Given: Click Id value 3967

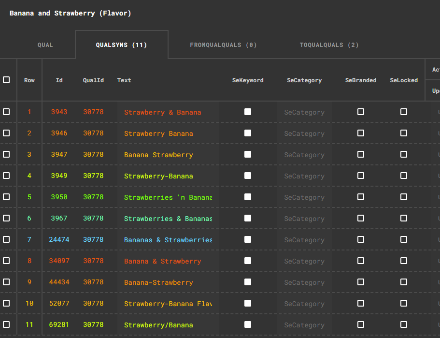Looking at the screenshot, I should [59, 218].
